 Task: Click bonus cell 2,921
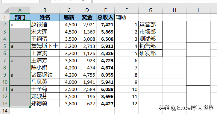87,25
